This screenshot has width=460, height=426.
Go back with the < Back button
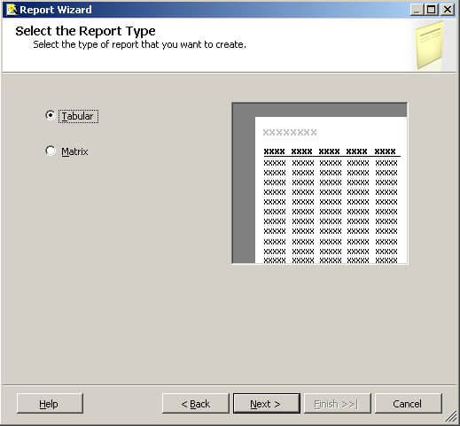pos(195,404)
